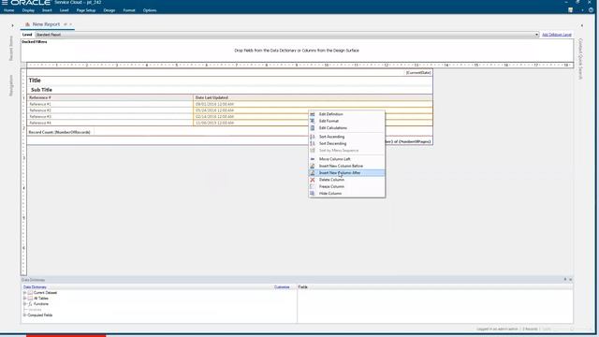The height and width of the screenshot is (337, 599).
Task: Click the Sort Ascending menu icon
Action: [313, 137]
